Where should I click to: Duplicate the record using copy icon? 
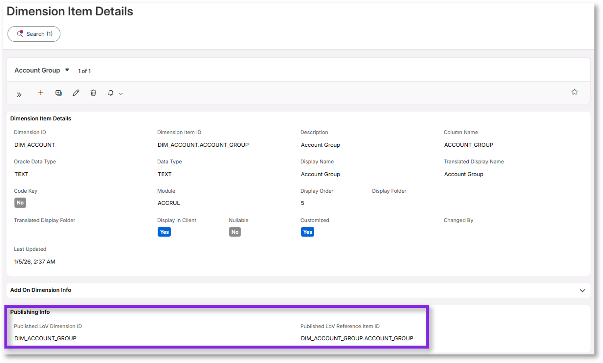58,93
